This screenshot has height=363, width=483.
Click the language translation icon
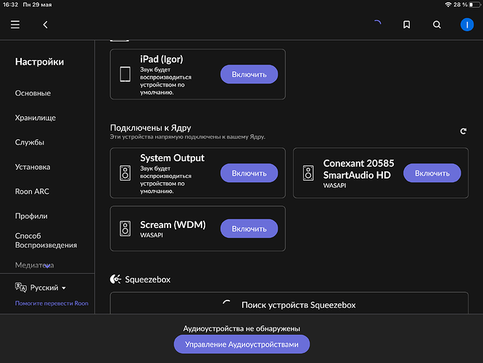(20, 287)
